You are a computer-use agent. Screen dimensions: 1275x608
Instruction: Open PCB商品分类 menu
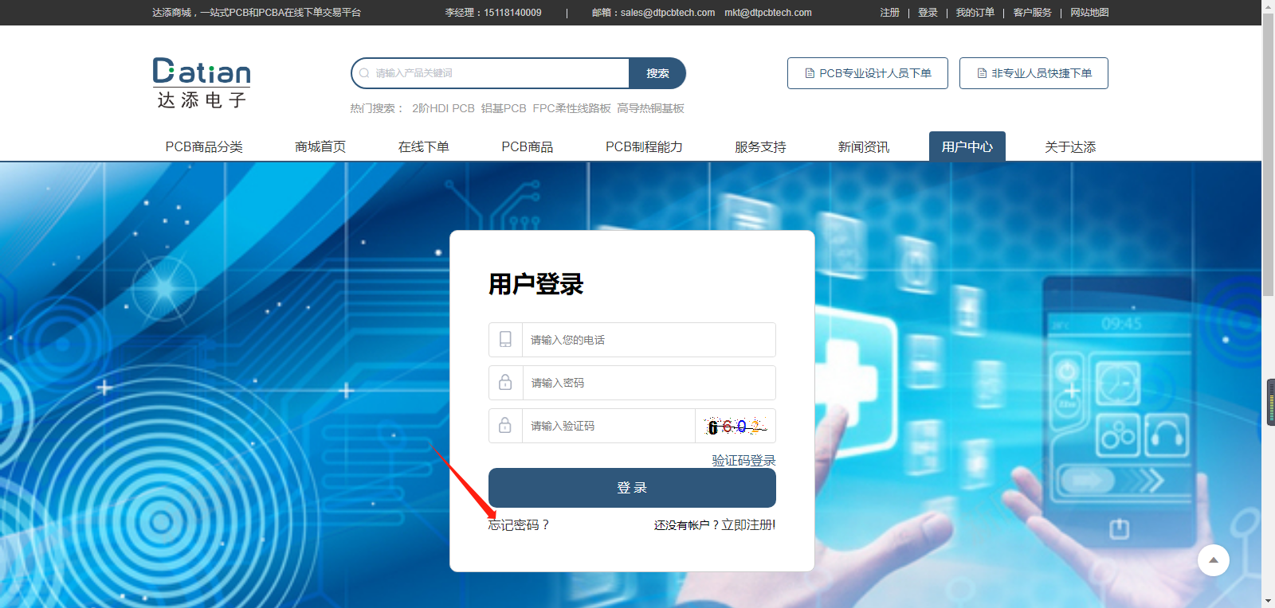tap(204, 147)
